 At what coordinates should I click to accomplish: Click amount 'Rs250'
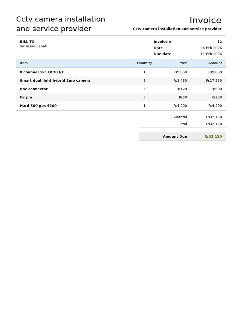[217, 97]
